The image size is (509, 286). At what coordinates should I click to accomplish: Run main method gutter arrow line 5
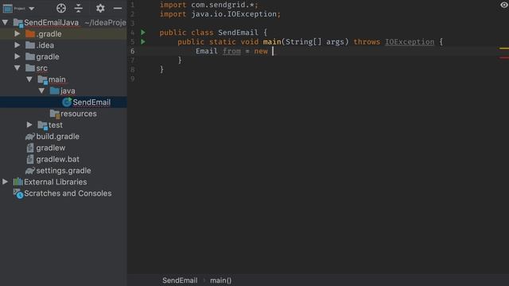[x=143, y=41]
